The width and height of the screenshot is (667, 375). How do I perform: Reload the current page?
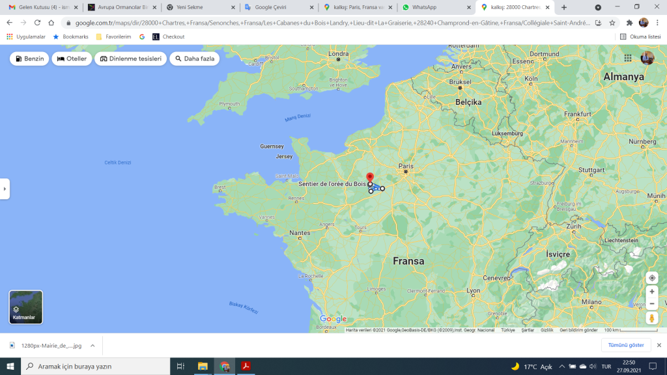37,22
